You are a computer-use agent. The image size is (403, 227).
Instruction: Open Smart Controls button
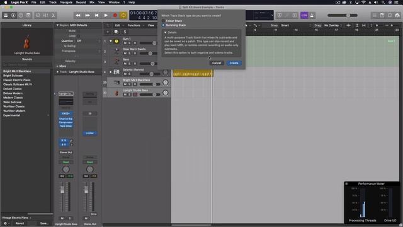coord(38,15)
